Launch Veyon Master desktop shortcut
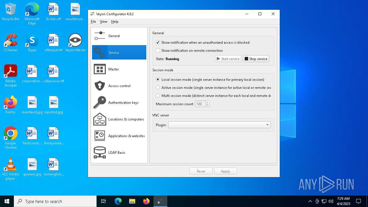The height and width of the screenshot is (207, 368). 75,43
